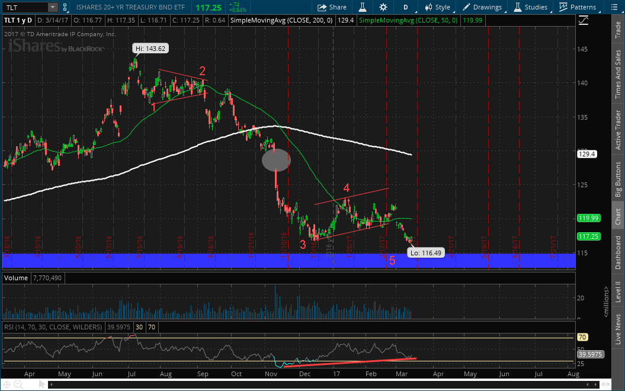Viewport: 625px width, 391px height.
Task: Open the symbol dropdown arrow beside TLT
Action: (53, 7)
